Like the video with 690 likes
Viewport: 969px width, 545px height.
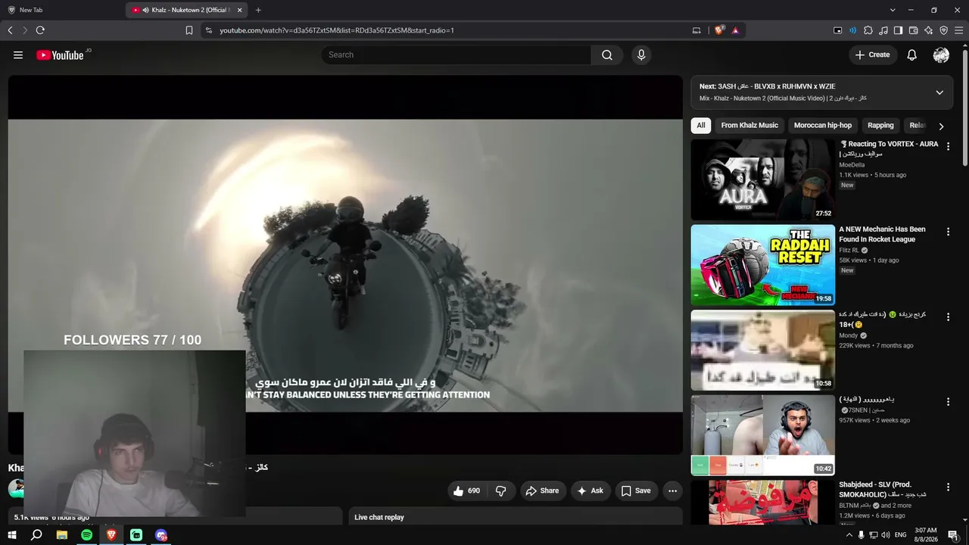466,490
